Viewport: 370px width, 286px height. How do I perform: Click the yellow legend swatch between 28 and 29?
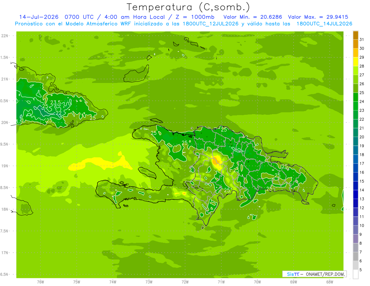click(x=356, y=62)
